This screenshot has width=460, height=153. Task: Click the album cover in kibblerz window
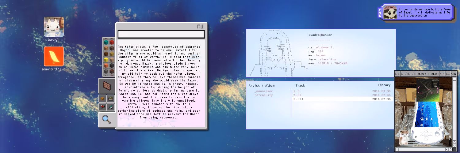click(x=427, y=90)
